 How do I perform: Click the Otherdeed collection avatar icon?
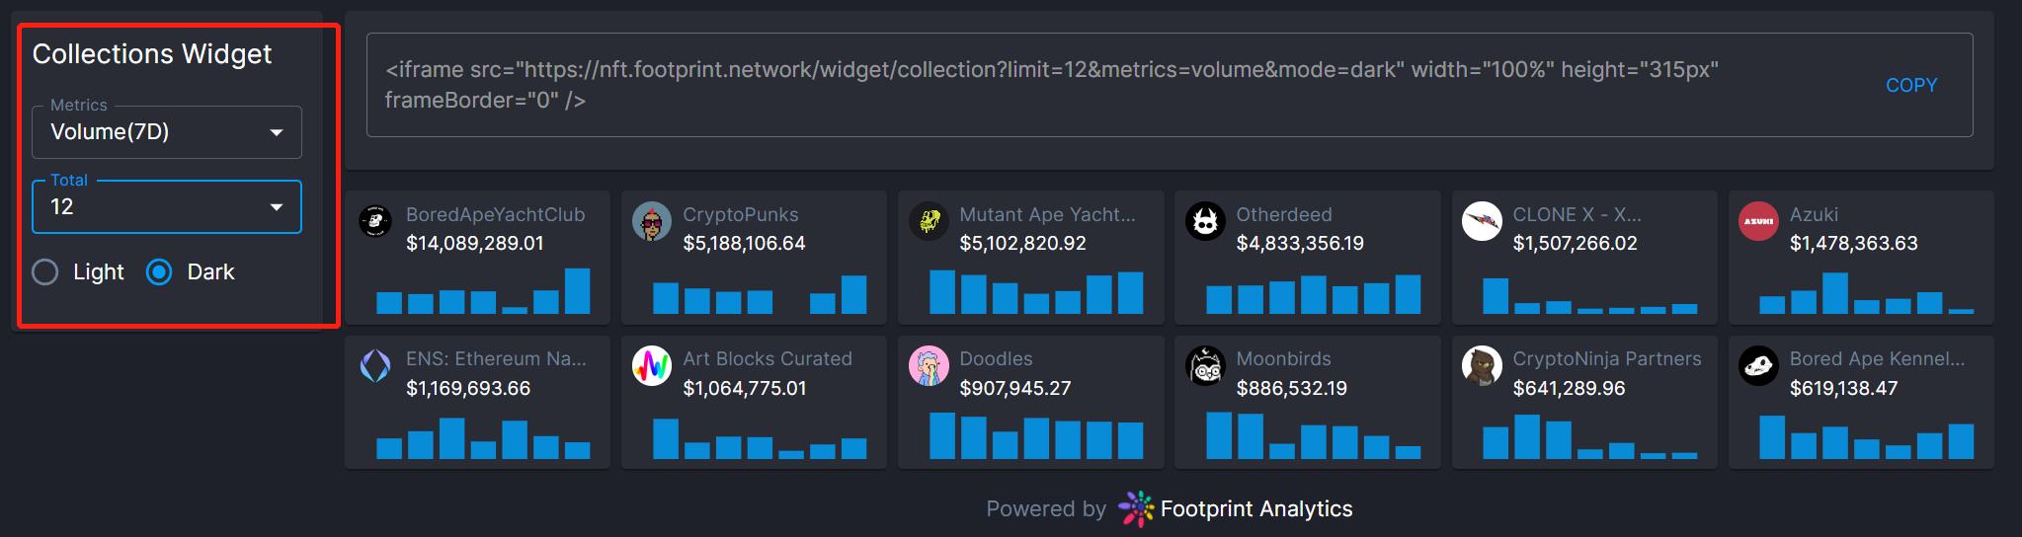1204,222
